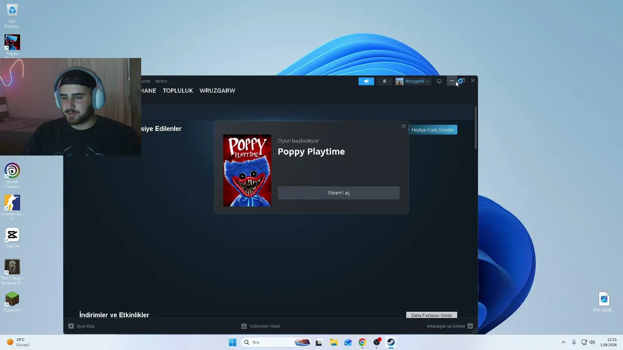Click the taskbar Ara search box
Image resolution: width=623 pixels, height=350 pixels.
click(x=276, y=342)
